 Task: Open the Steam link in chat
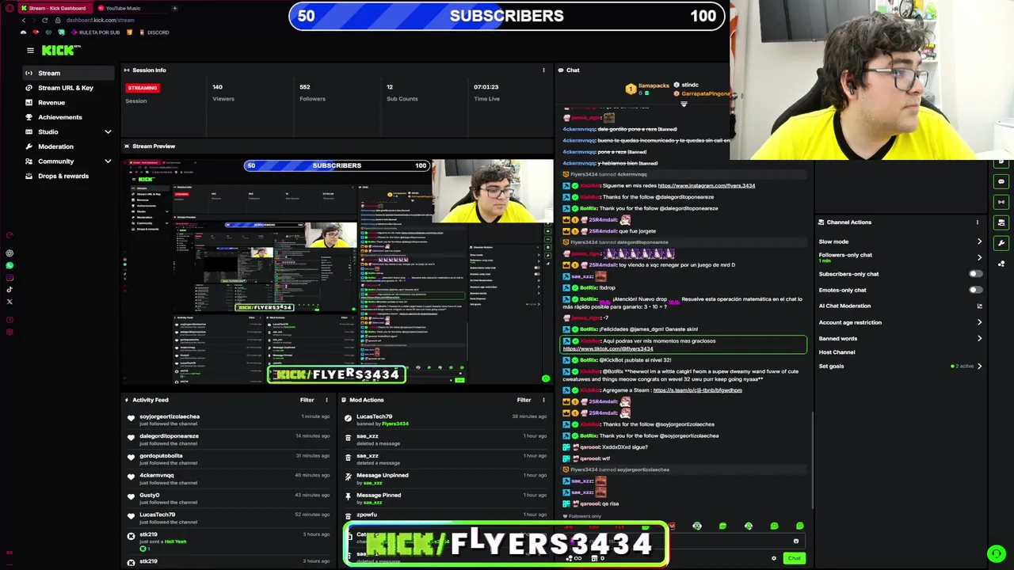697,390
